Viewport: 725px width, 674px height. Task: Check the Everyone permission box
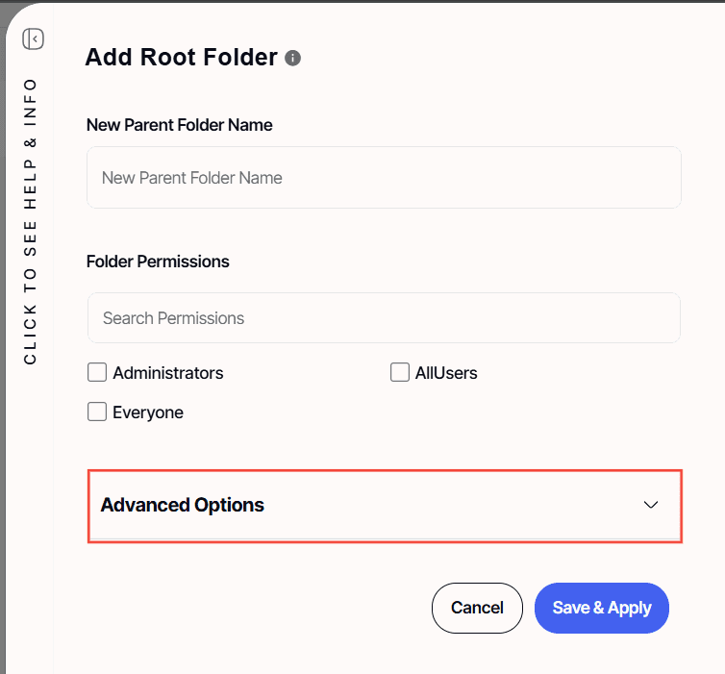click(97, 412)
